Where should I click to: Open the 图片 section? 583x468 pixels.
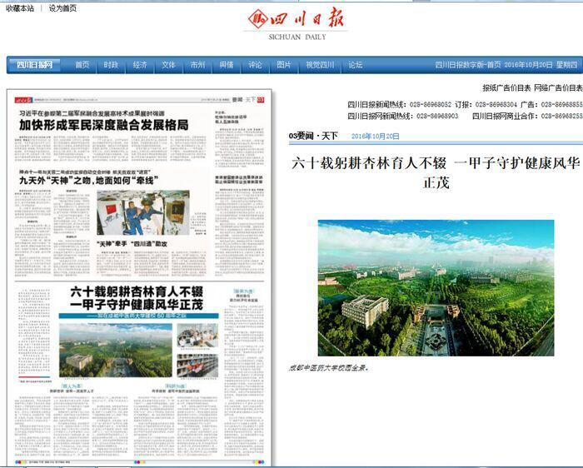point(284,65)
